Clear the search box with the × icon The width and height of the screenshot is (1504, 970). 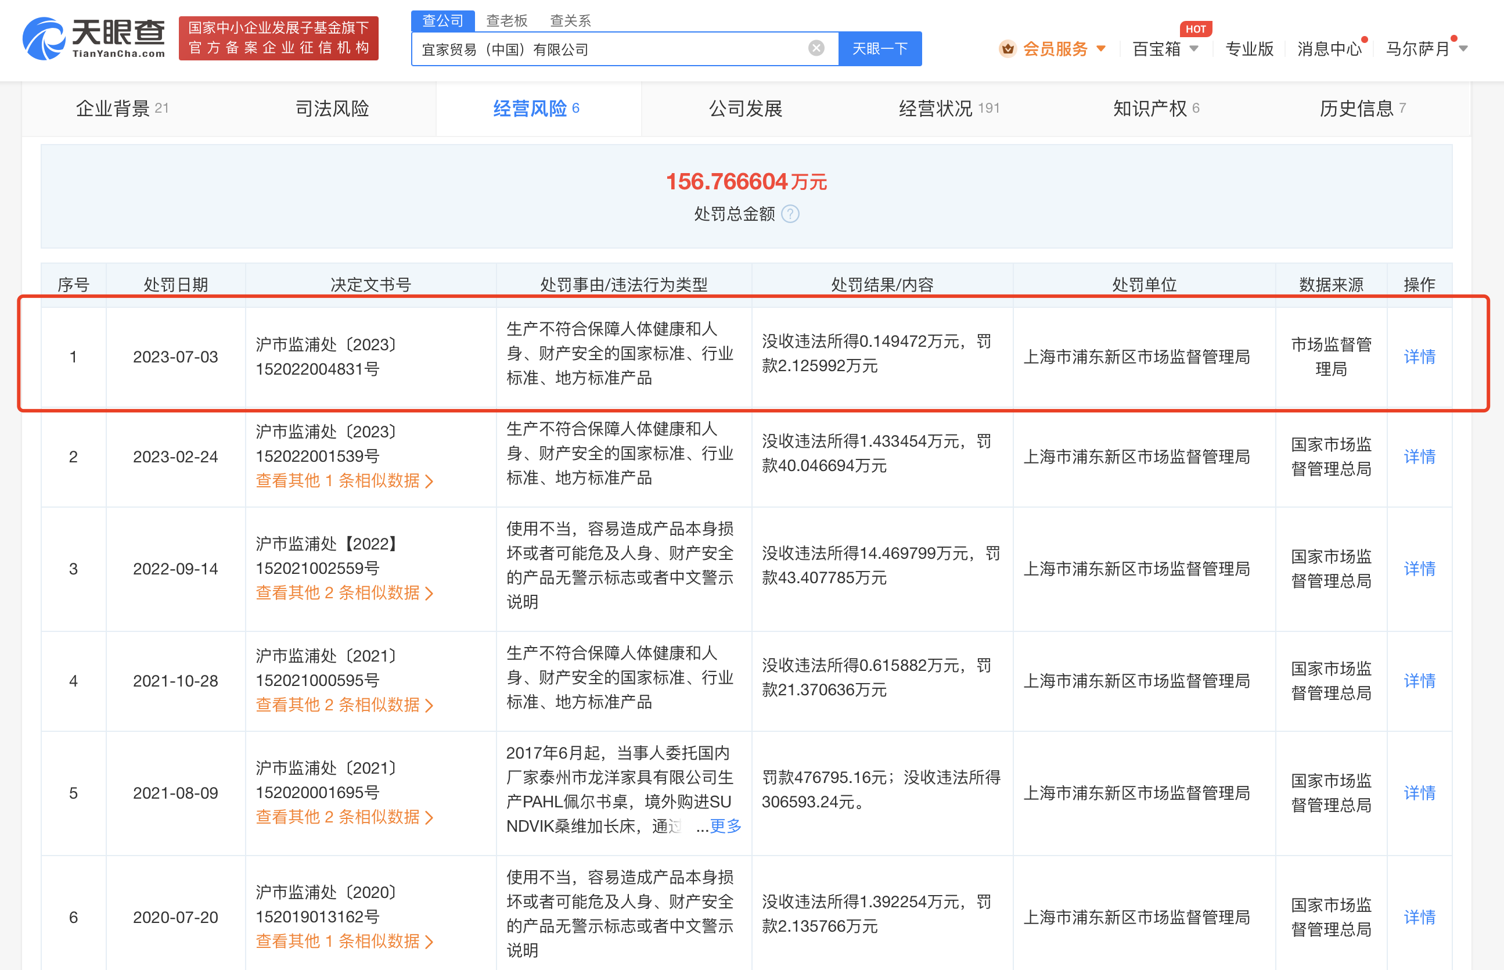pyautogui.click(x=816, y=48)
